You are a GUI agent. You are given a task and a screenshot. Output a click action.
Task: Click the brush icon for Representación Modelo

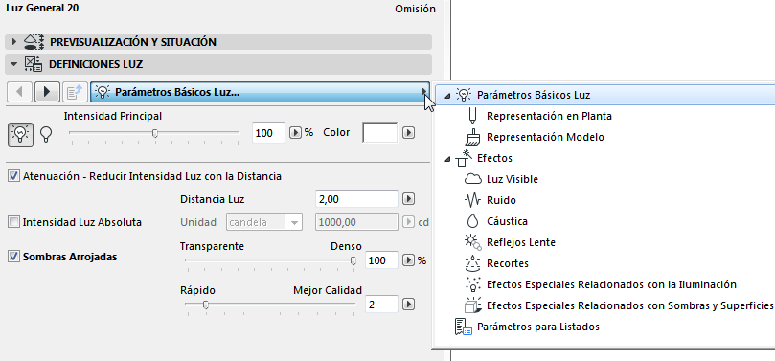(x=472, y=137)
